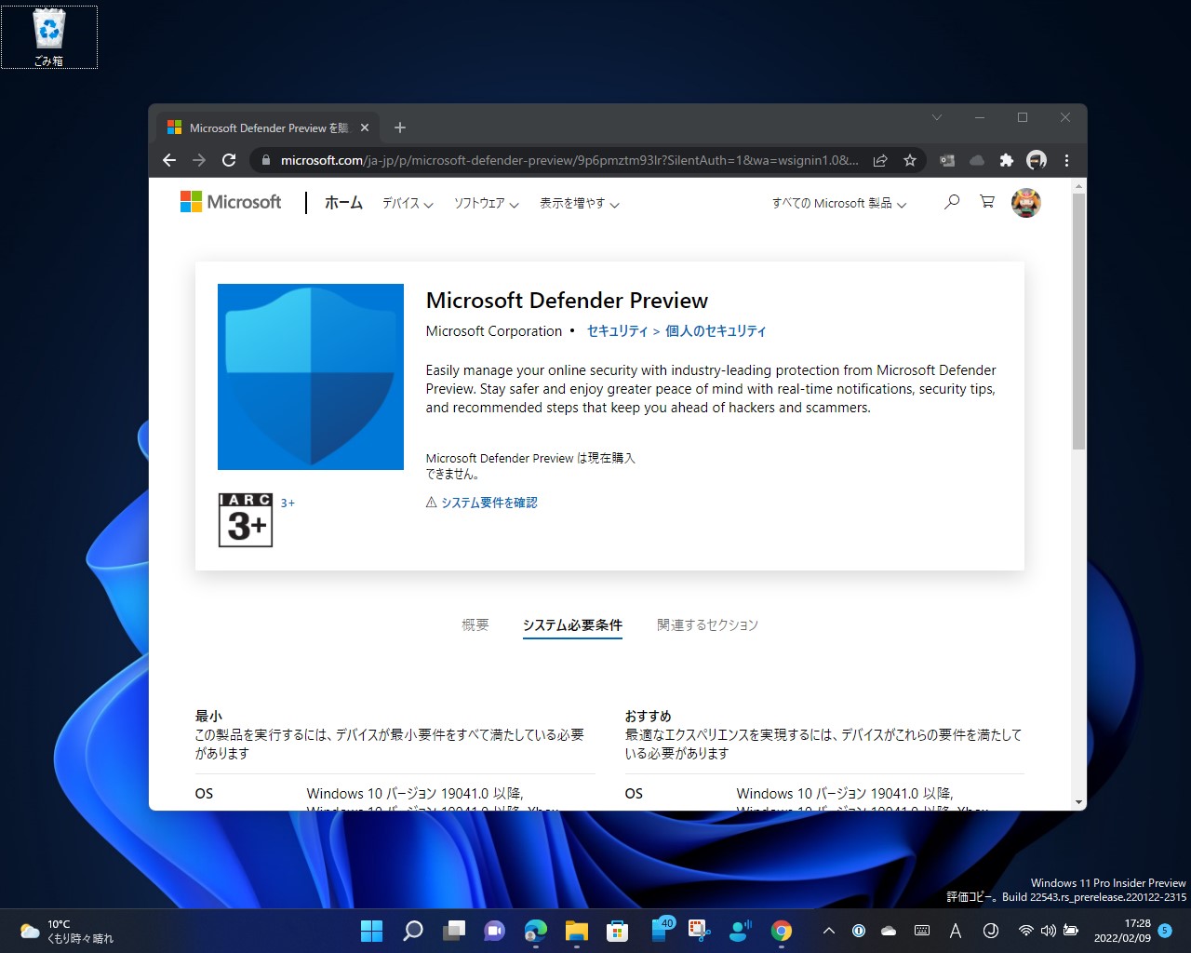Click the OneDrive cloud icon in system tray
Image resolution: width=1191 pixels, height=953 pixels.
(888, 930)
